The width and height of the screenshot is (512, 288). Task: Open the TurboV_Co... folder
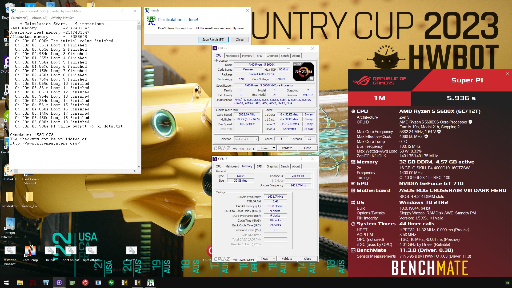(x=30, y=199)
